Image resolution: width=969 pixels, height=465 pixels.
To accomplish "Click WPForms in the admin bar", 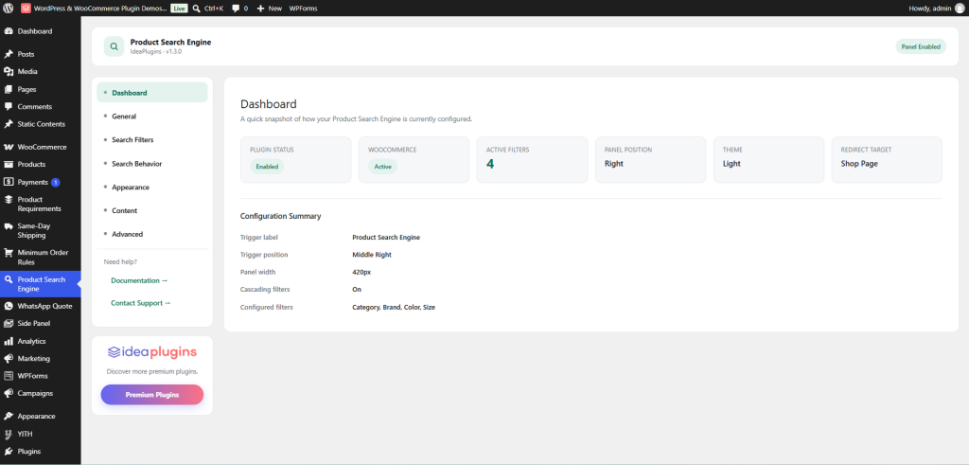I will click(304, 9).
